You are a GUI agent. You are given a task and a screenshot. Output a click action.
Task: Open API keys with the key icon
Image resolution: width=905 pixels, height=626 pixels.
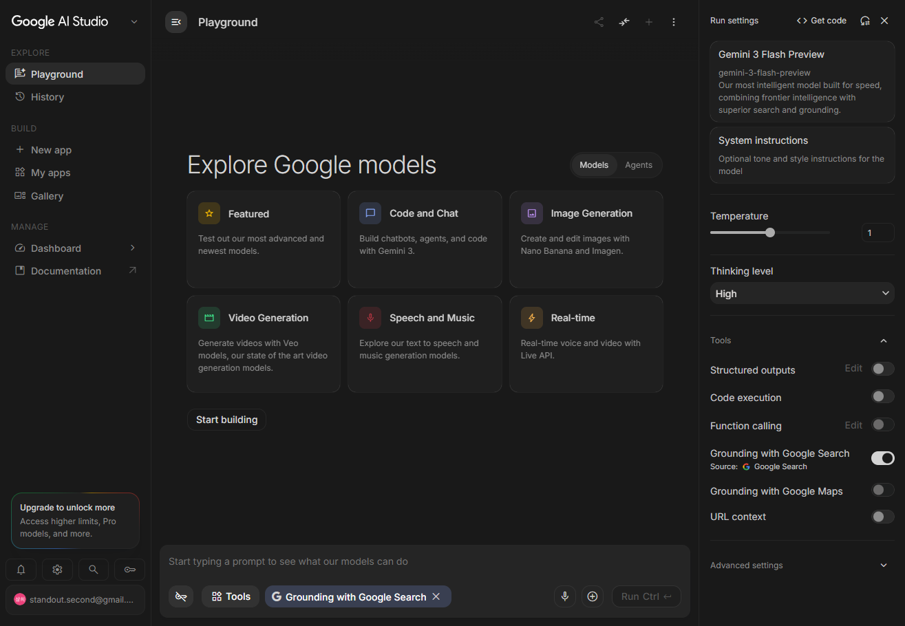click(x=129, y=570)
